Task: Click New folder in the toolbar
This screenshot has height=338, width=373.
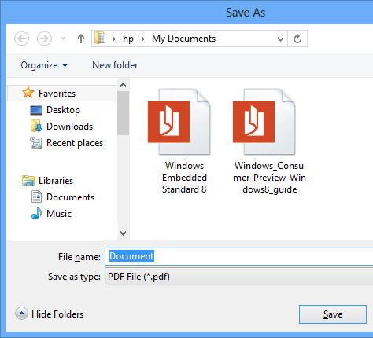Action: (115, 65)
